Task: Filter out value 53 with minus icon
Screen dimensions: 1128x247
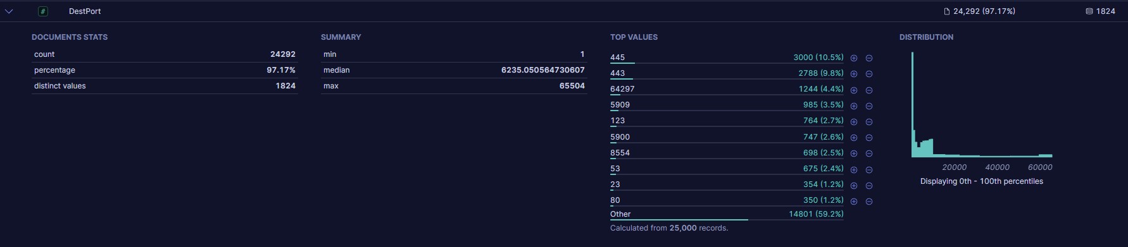Action: 869,170
